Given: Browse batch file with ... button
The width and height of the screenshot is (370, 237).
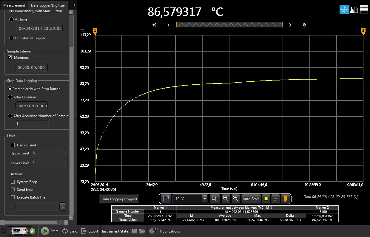Looking at the screenshot, I should click(63, 207).
